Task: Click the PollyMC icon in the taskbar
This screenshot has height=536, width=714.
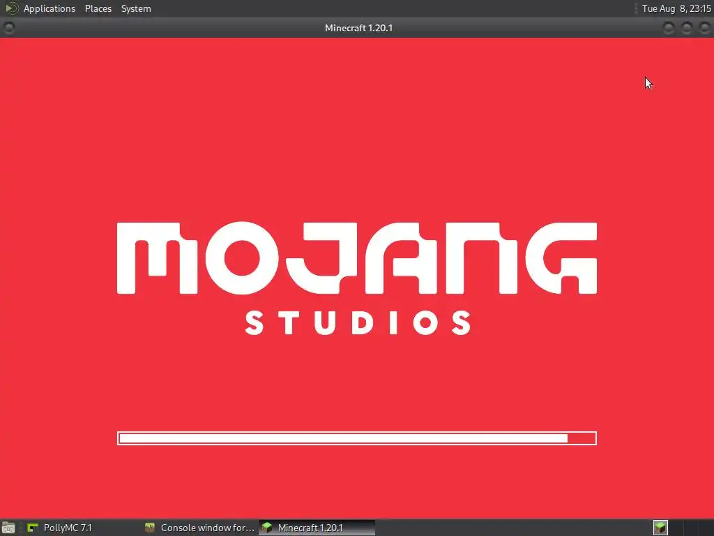Action: 33,528
